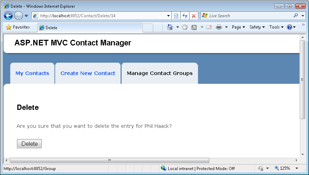Click the hand-shaped toolbar icon
Screen dimensions: 309x175
click(185, 27)
